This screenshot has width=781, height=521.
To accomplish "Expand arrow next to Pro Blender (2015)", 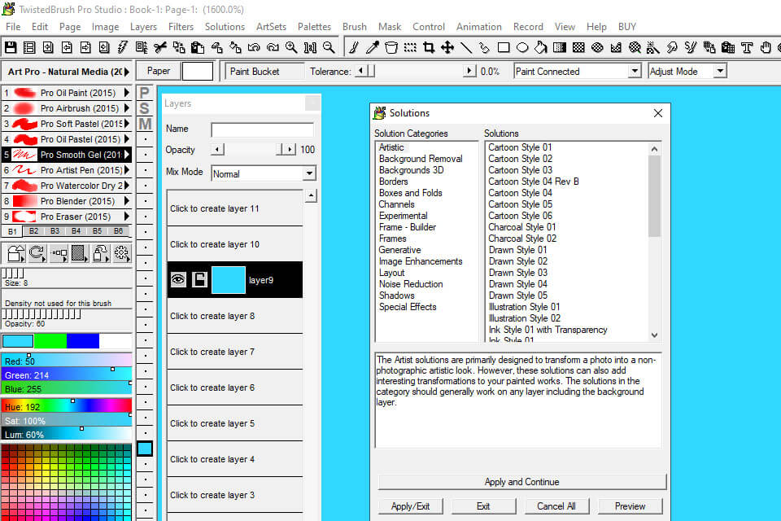I will (x=127, y=201).
